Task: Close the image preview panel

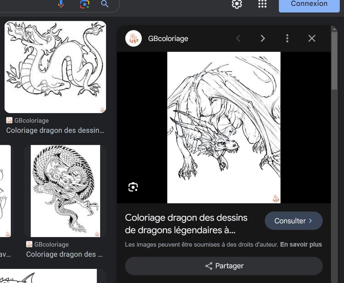Action: (312, 38)
